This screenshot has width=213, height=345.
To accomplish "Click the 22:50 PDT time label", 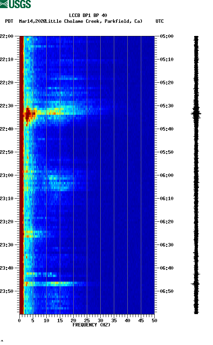I will click(7, 152).
